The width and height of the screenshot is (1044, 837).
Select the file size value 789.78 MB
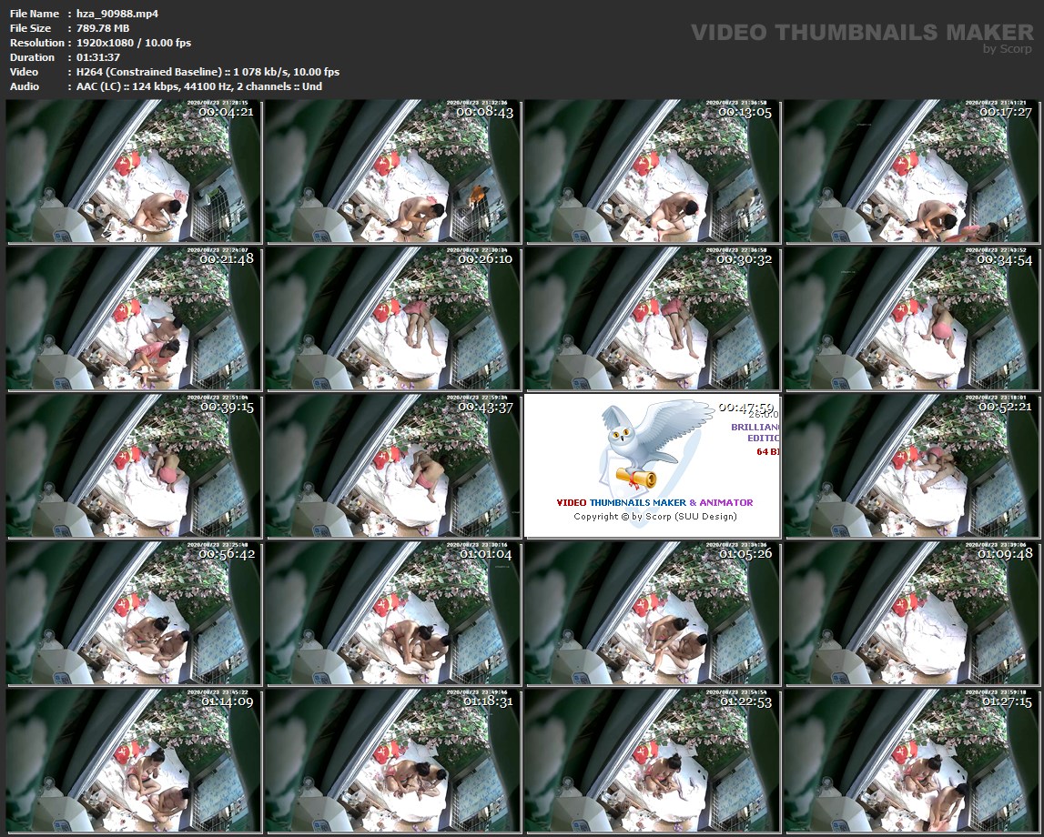[103, 28]
